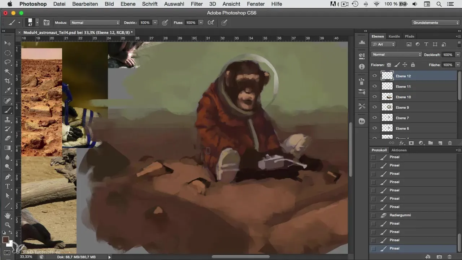
Task: Select the Eyedropper tool
Action: pos(8,91)
